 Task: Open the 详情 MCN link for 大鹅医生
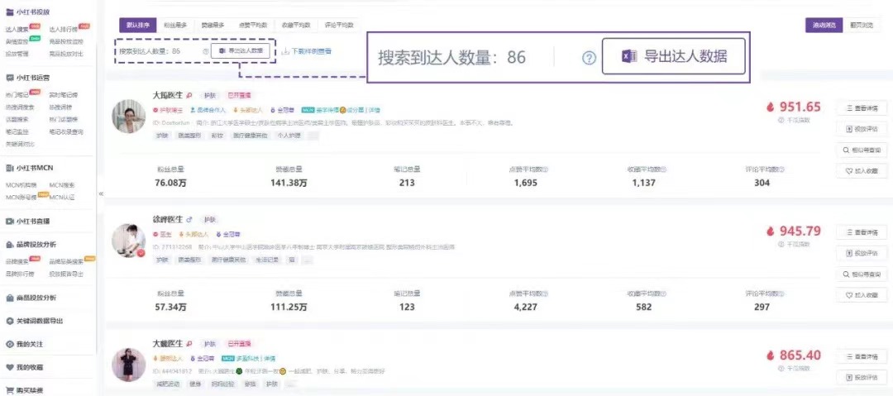coord(375,110)
